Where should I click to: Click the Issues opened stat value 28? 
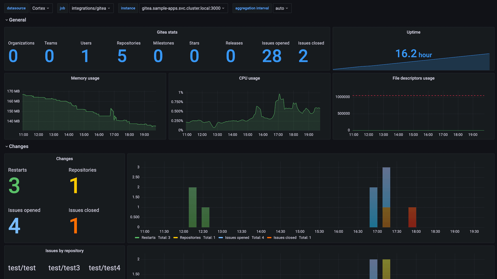tap(272, 56)
